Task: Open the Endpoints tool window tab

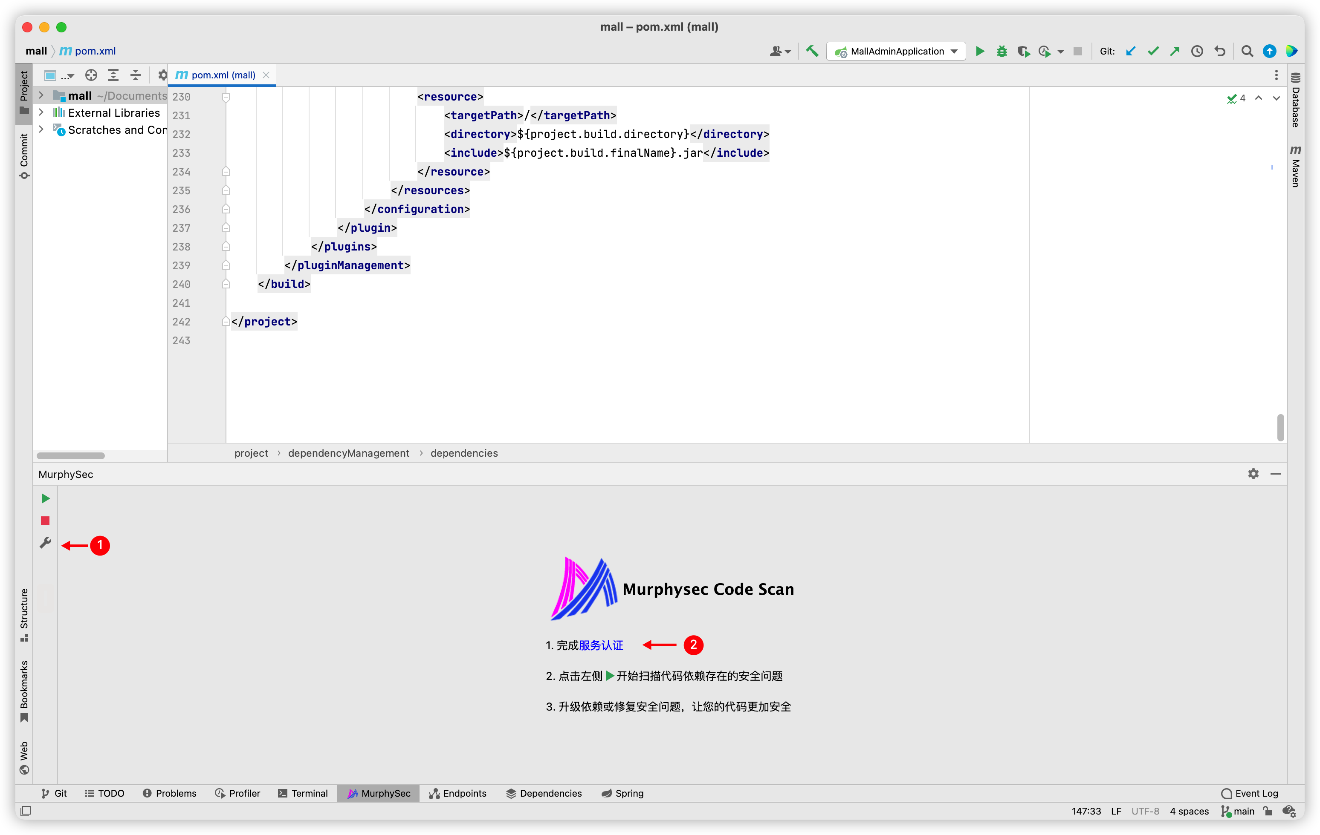Action: pos(458,793)
